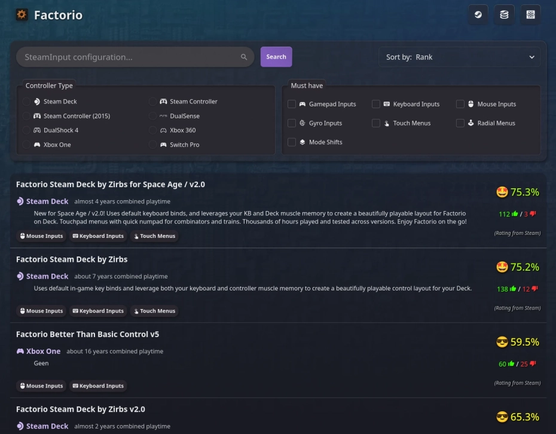The width and height of the screenshot is (556, 434).
Task: Open Factorio Better Than Basic Control v5
Action: pos(87,334)
